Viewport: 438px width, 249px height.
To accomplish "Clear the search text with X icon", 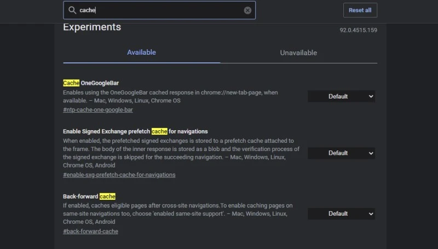I will (x=247, y=10).
